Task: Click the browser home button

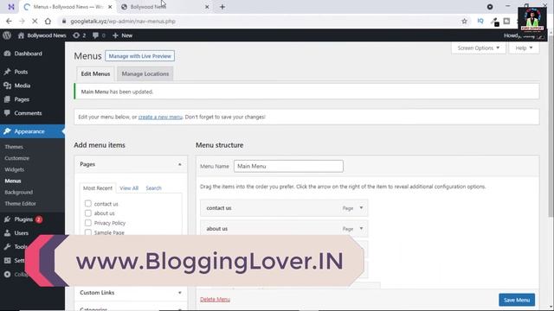Action: tap(48, 21)
